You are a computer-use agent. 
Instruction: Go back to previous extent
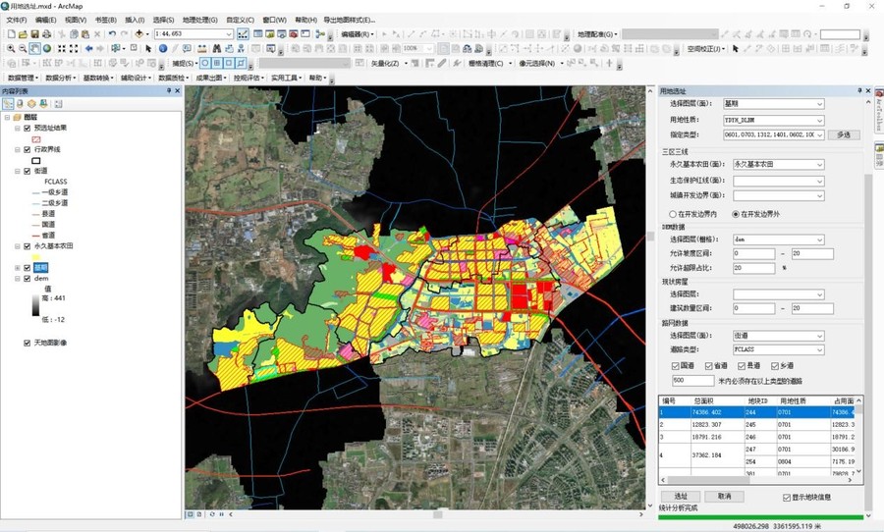pyautogui.click(x=88, y=48)
